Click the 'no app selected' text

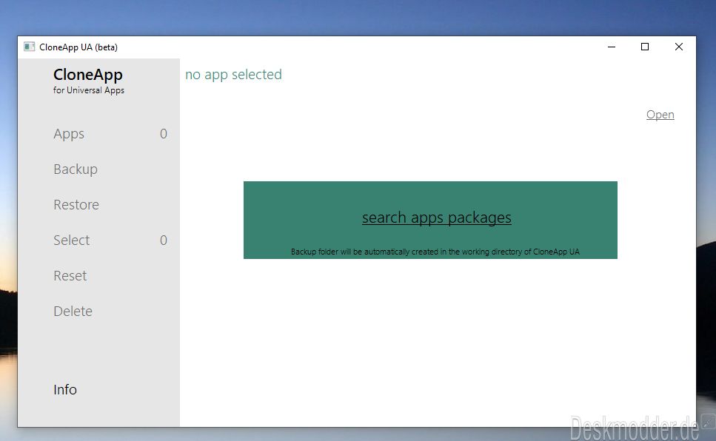233,75
